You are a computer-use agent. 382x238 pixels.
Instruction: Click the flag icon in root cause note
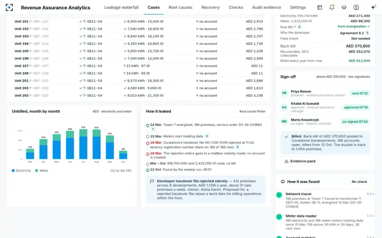[152, 182]
